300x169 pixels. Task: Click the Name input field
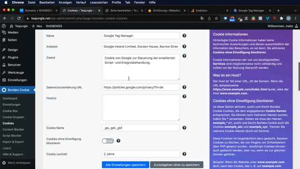tap(141, 36)
